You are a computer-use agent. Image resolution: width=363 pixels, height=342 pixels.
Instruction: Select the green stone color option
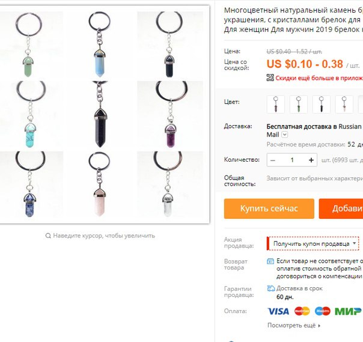299,105
